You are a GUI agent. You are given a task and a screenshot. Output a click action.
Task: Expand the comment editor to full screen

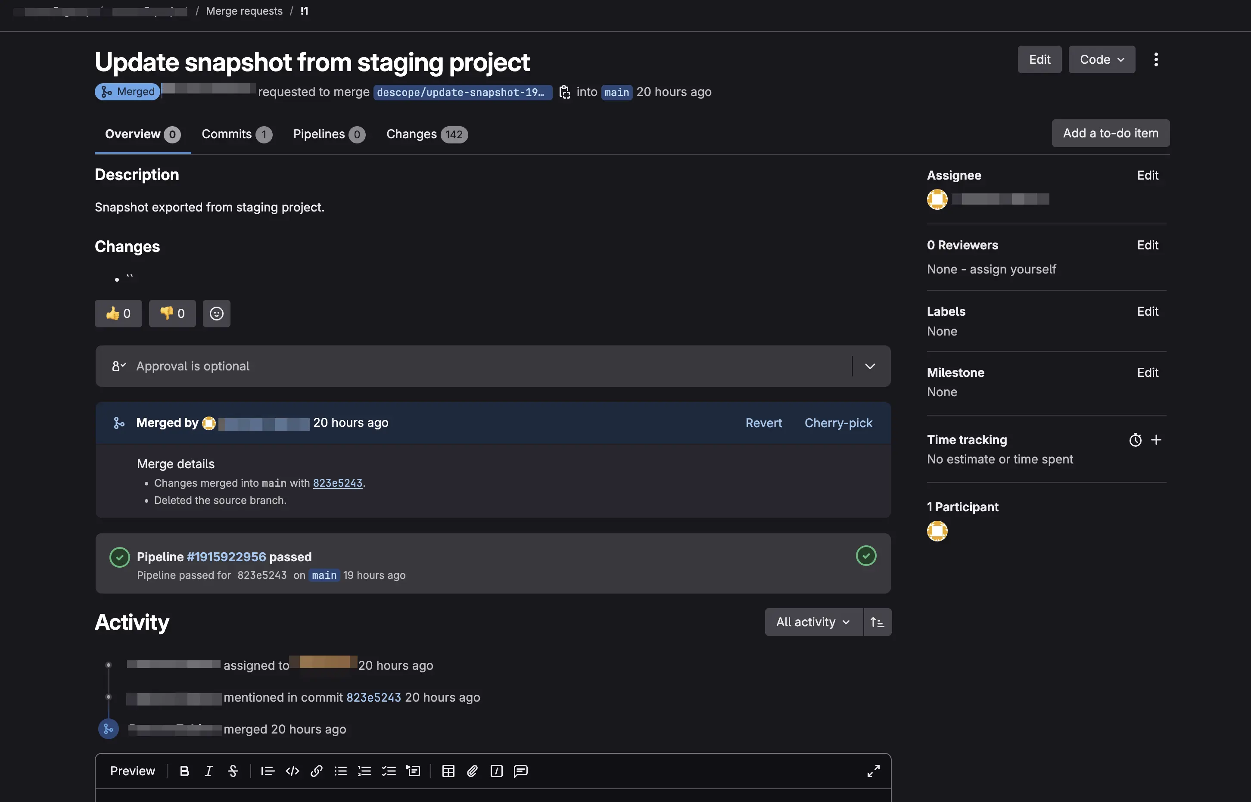(x=873, y=771)
